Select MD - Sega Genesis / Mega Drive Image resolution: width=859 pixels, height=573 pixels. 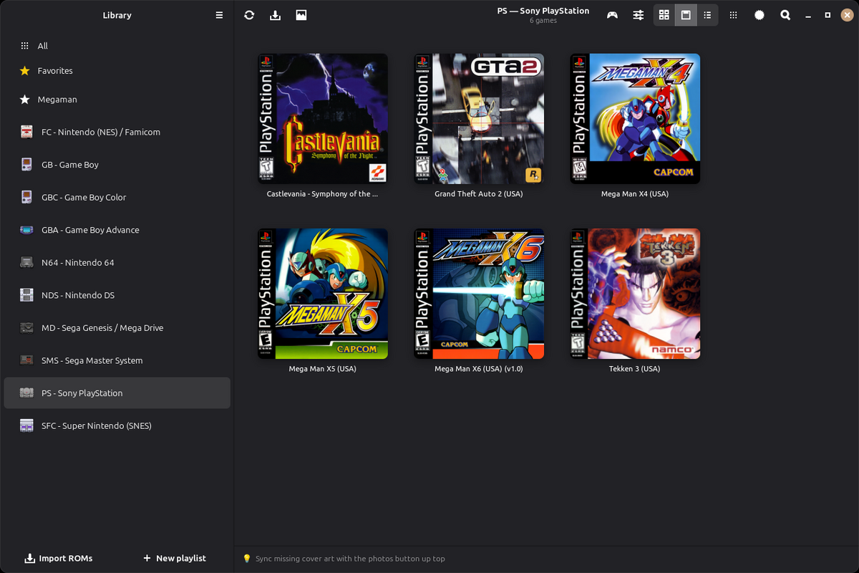point(117,328)
